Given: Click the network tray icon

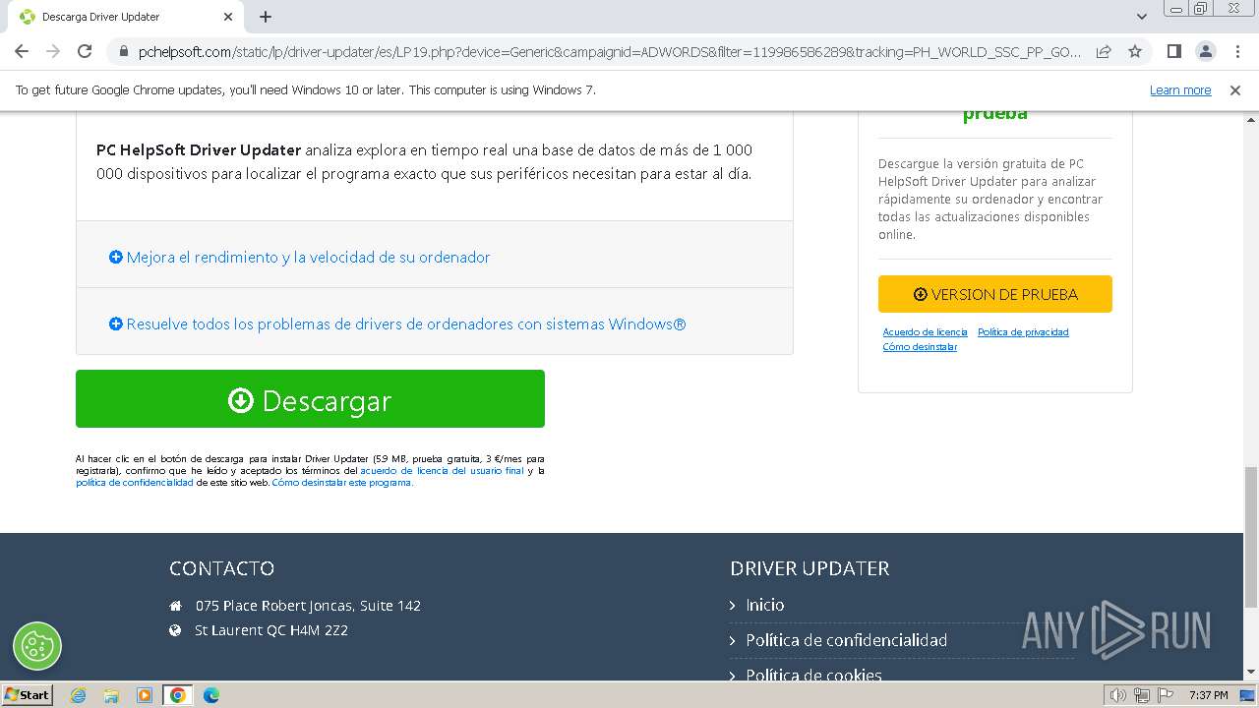Looking at the screenshot, I should pos(1142,695).
